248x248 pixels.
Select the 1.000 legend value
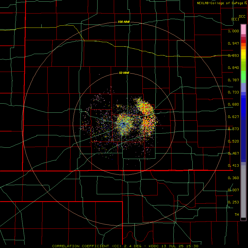pyautogui.click(x=233, y=31)
